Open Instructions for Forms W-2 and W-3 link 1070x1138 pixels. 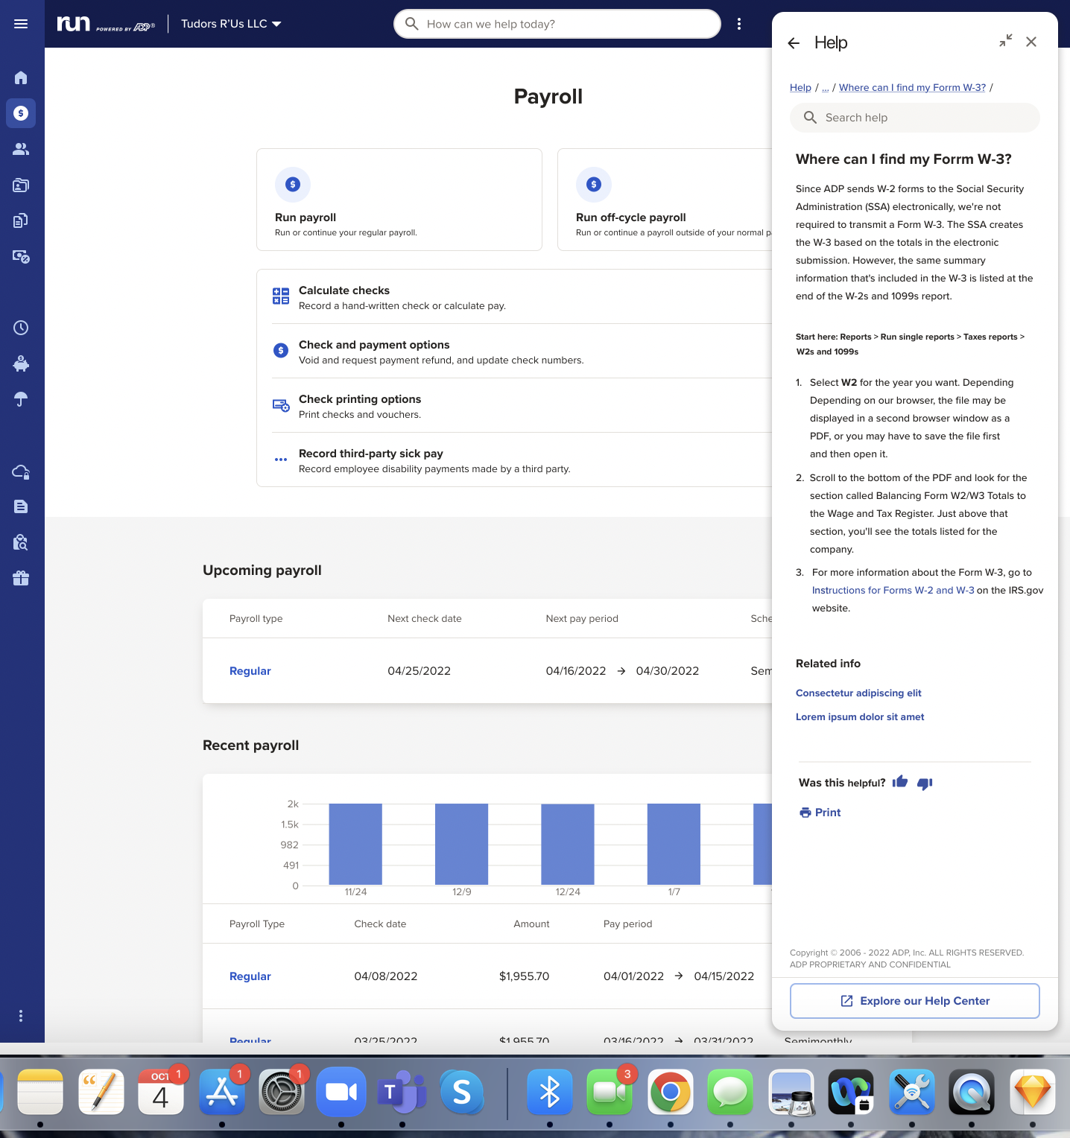pyautogui.click(x=893, y=590)
